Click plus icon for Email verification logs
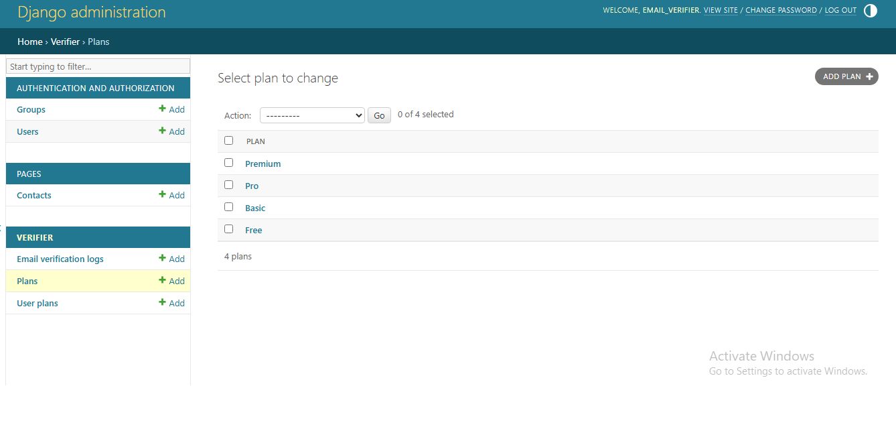Viewport: 896px width, 443px height. coord(162,258)
